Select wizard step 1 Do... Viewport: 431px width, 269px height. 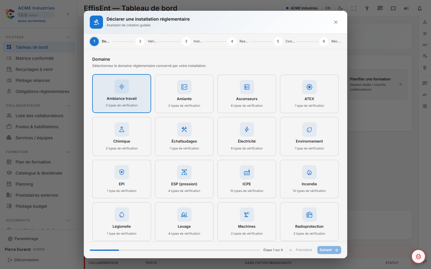coord(100,41)
